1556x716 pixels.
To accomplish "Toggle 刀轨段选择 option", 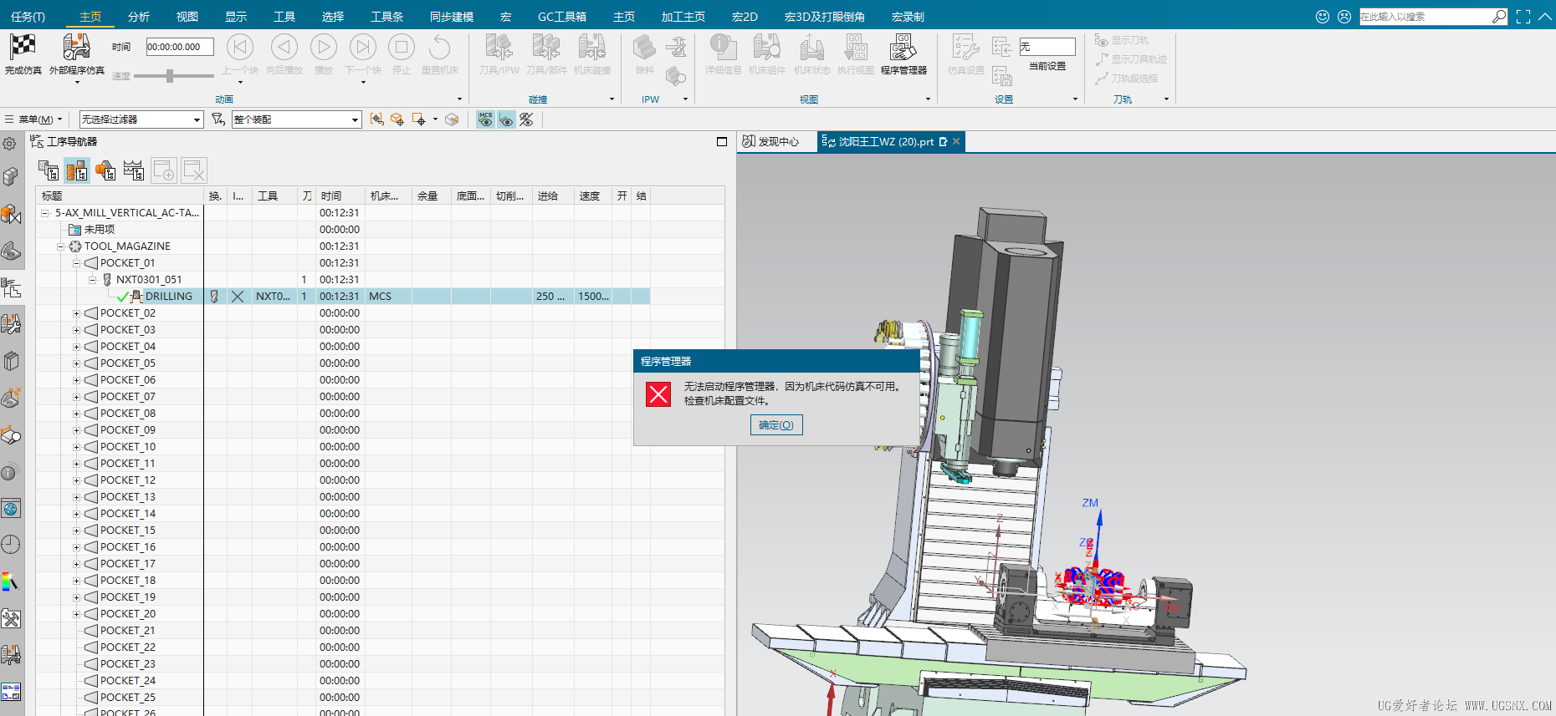I will 1127,79.
